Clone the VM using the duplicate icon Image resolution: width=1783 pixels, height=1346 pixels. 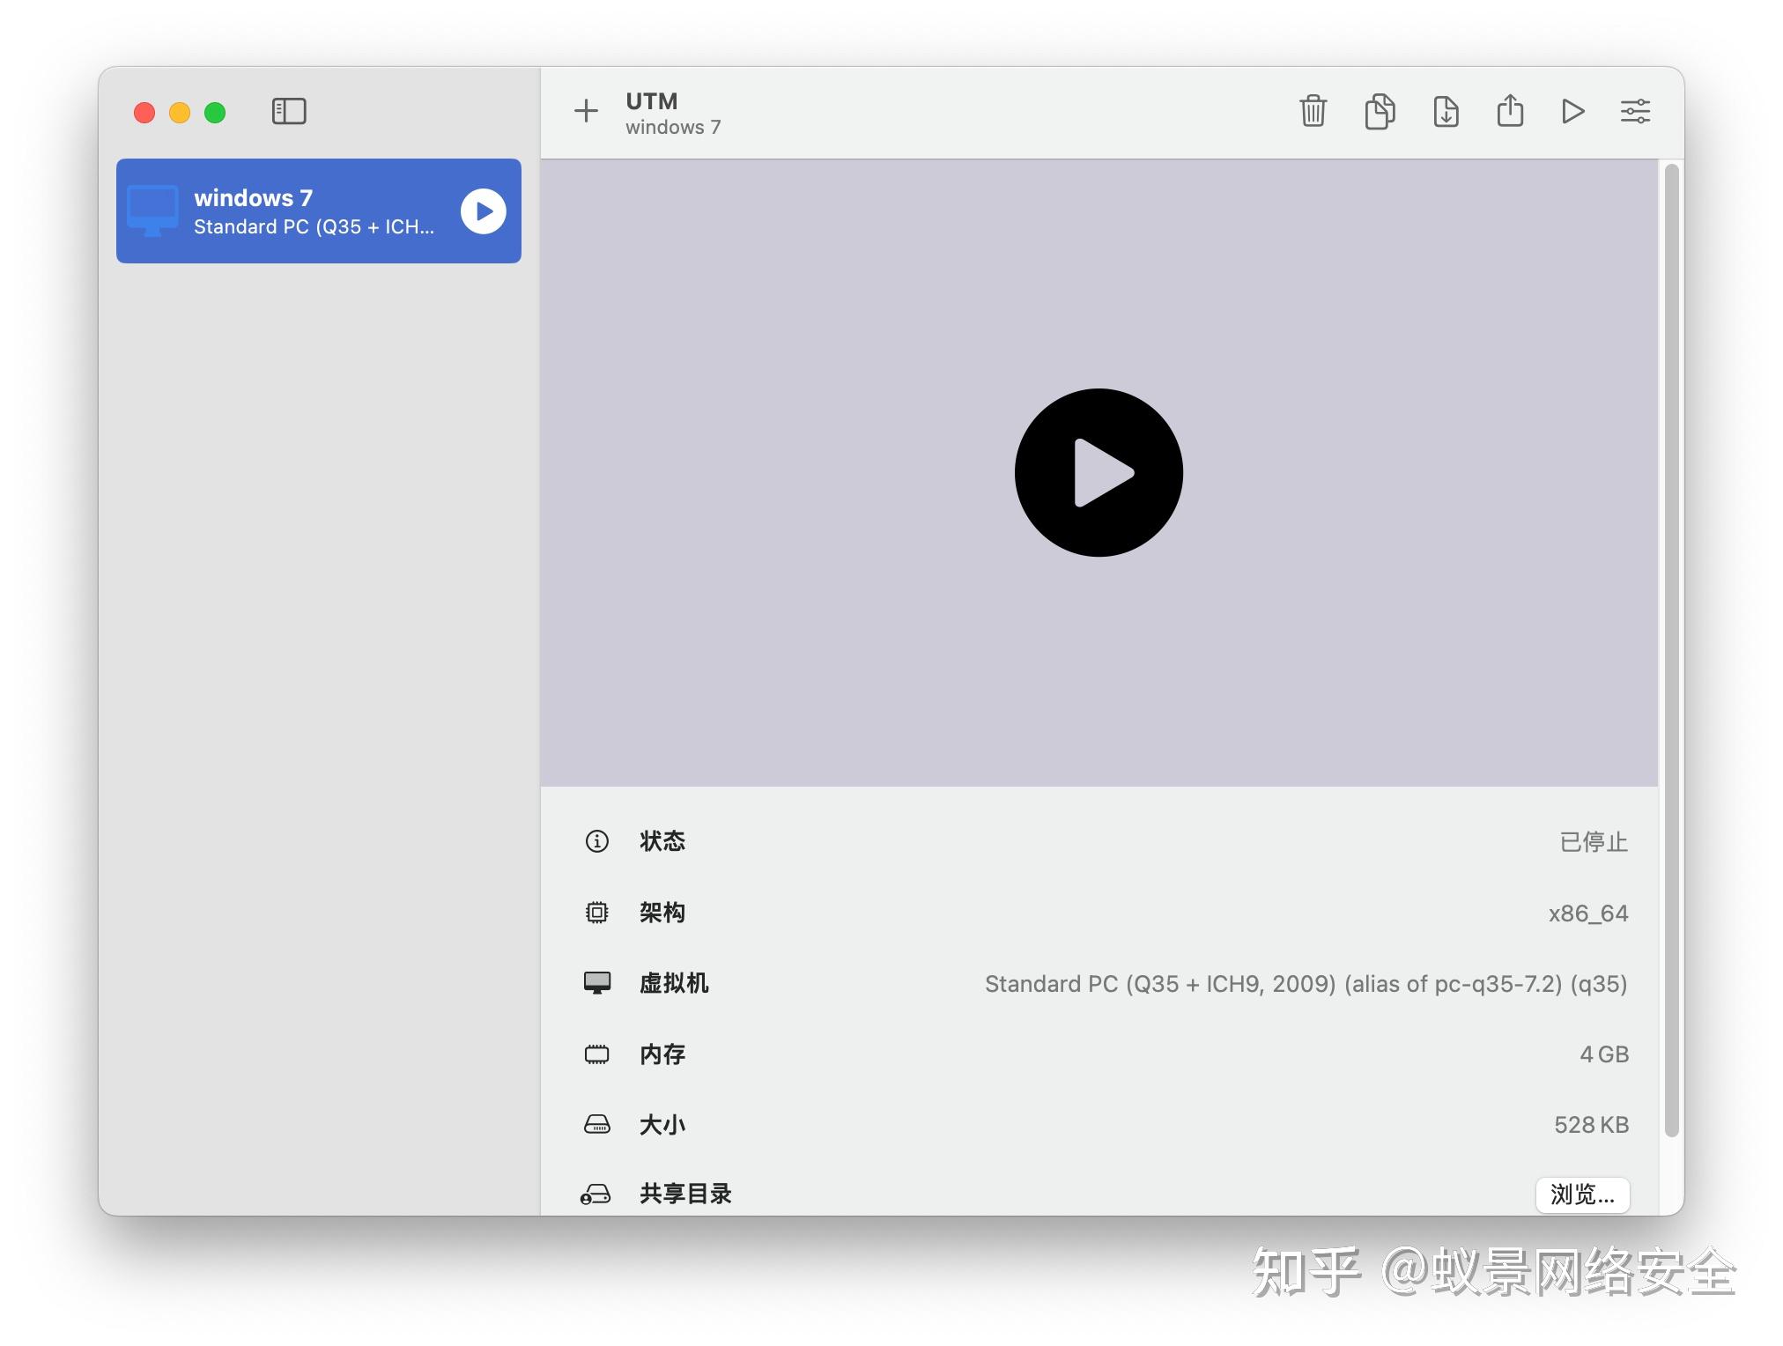(1380, 112)
